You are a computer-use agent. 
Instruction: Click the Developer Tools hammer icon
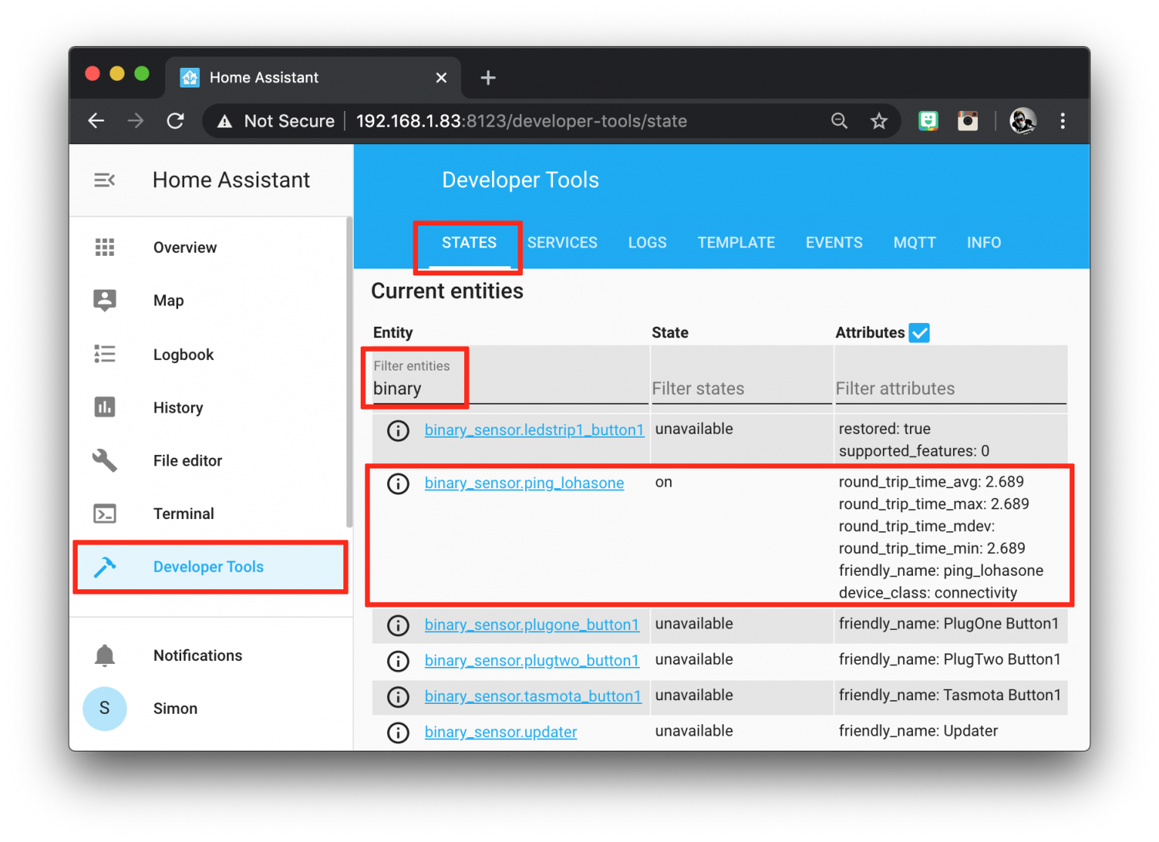click(105, 567)
